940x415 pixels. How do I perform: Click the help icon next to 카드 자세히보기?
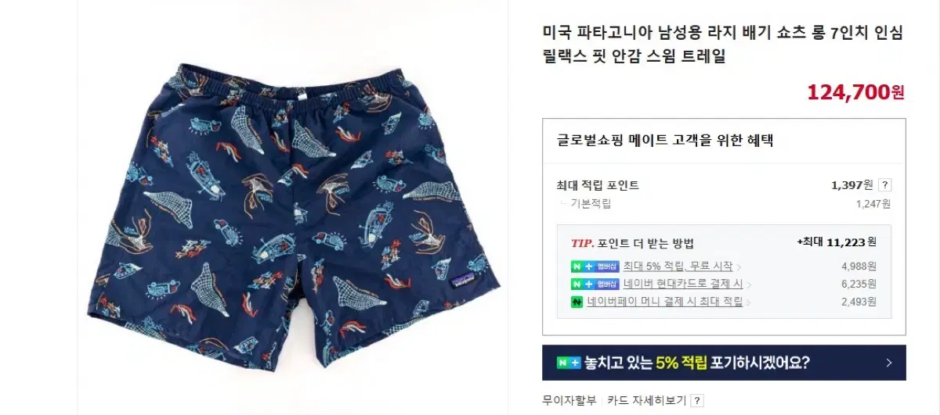tap(697, 401)
